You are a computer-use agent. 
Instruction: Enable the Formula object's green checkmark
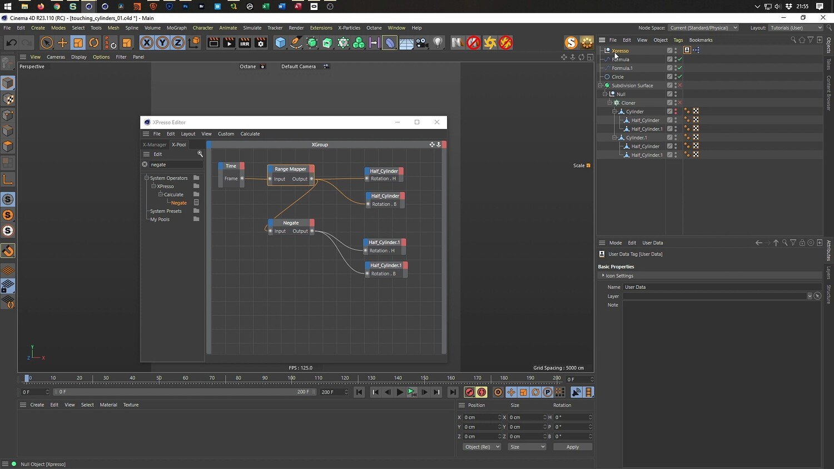[x=679, y=59]
